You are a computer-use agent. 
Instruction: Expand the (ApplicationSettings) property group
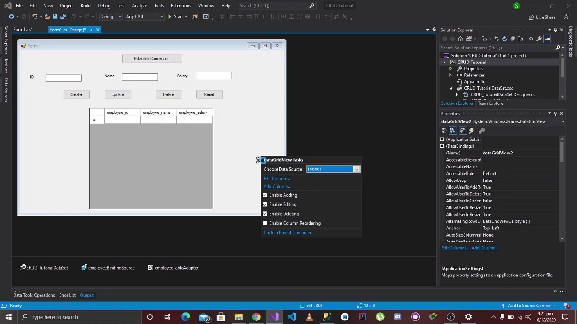coord(442,139)
